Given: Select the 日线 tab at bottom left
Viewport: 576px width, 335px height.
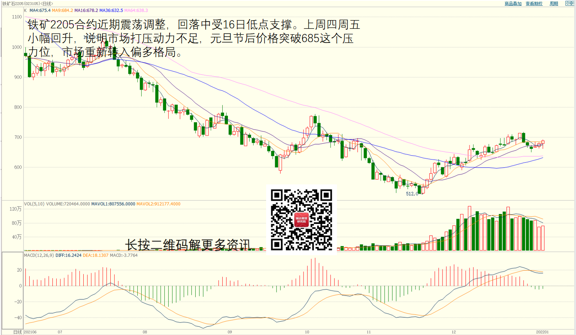Looking at the screenshot, I should 17,332.
